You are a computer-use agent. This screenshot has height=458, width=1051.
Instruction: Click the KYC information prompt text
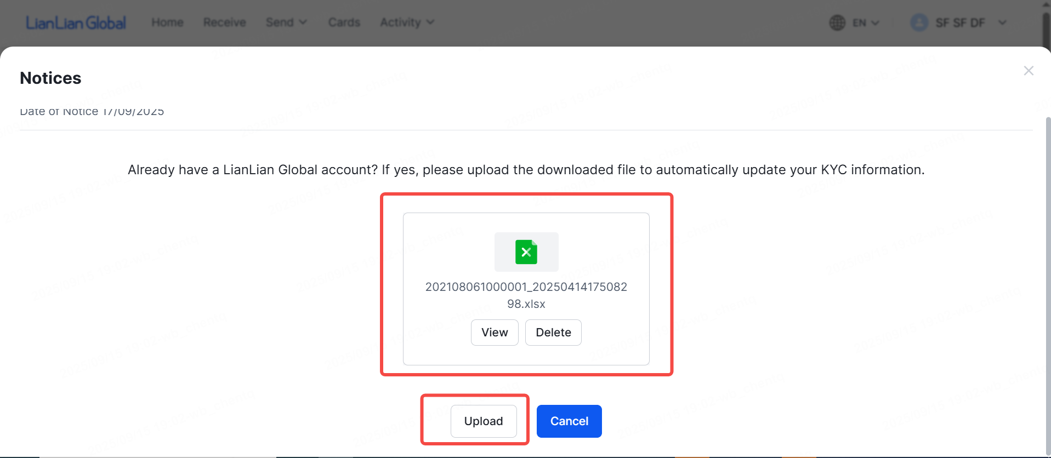(x=526, y=170)
